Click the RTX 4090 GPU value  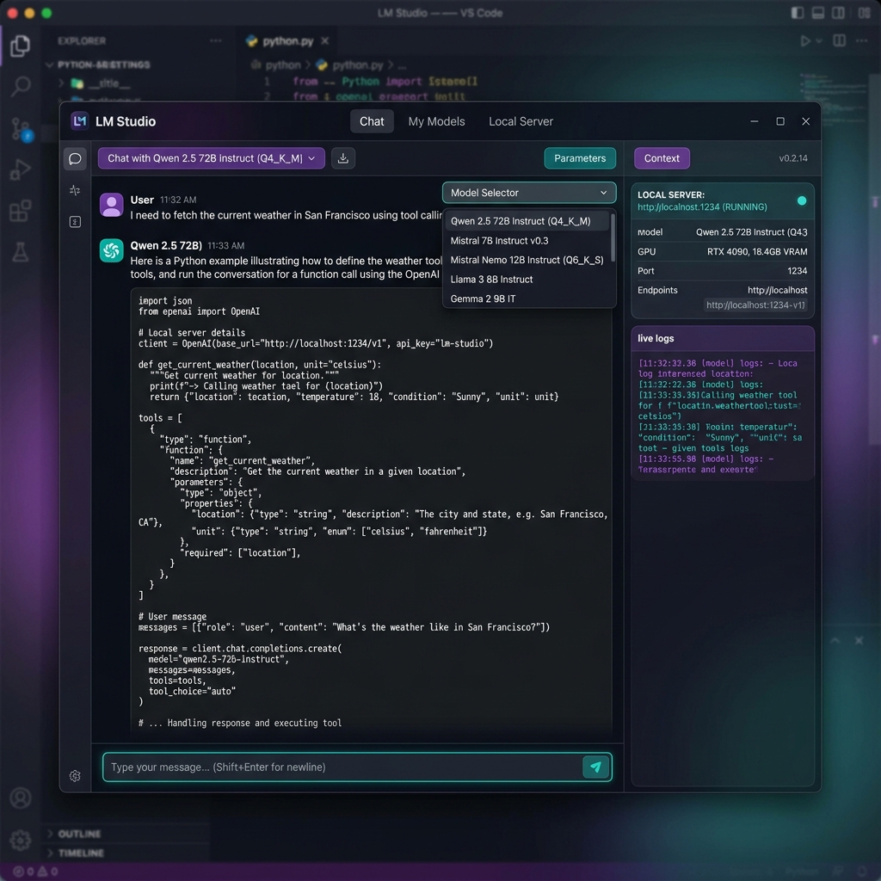coord(757,252)
